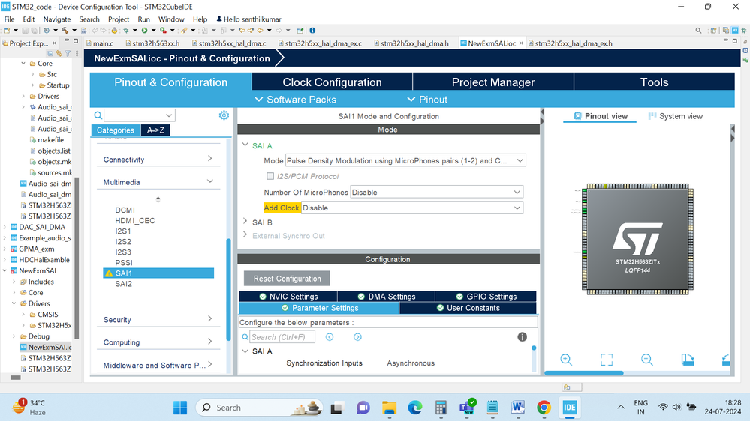Click the Categories button

click(x=116, y=130)
